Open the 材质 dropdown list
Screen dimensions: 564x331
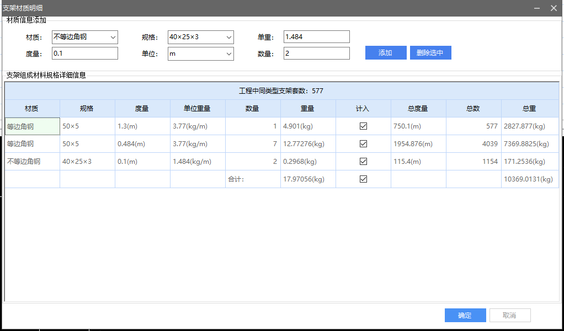[x=113, y=37]
